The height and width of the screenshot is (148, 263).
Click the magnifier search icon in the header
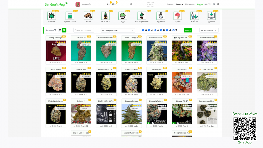pyautogui.click(x=218, y=4)
